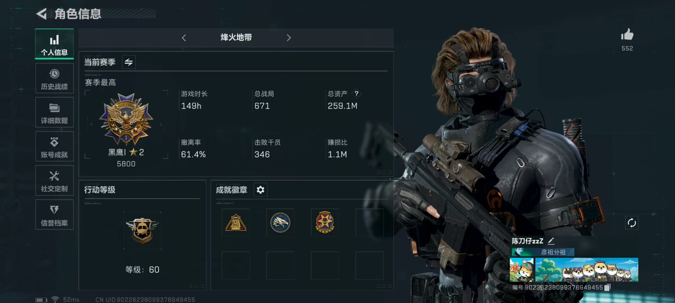Click the question mark next to 总资产
The height and width of the screenshot is (303, 675).
(356, 94)
